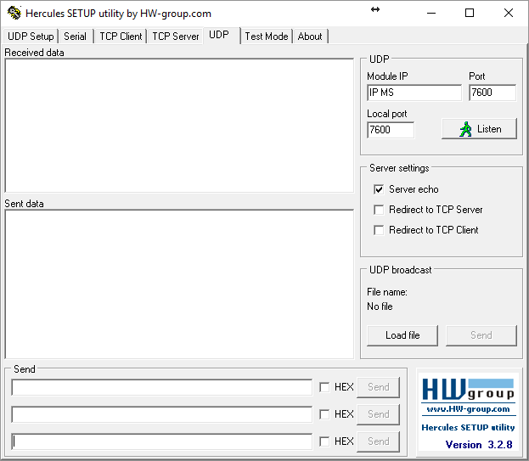
Task: Click the 'No file' file name text
Action: point(380,306)
